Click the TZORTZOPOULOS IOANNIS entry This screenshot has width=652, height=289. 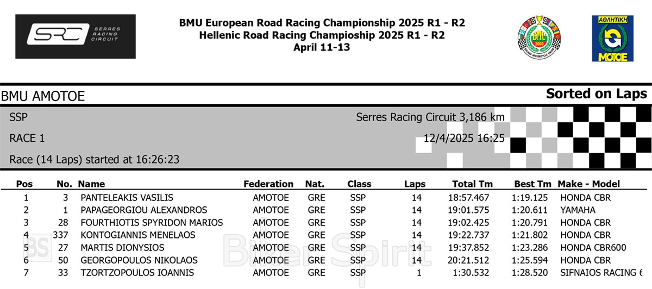pyautogui.click(x=137, y=273)
